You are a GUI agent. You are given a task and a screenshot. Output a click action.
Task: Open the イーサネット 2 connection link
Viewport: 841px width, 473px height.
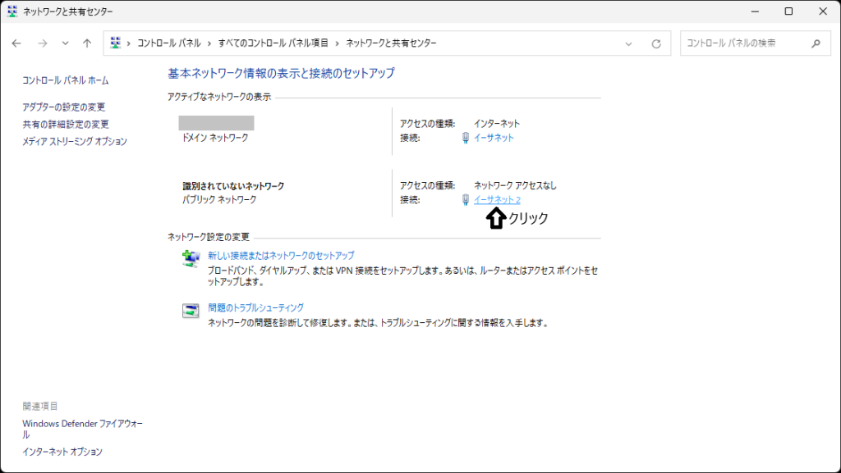(497, 200)
